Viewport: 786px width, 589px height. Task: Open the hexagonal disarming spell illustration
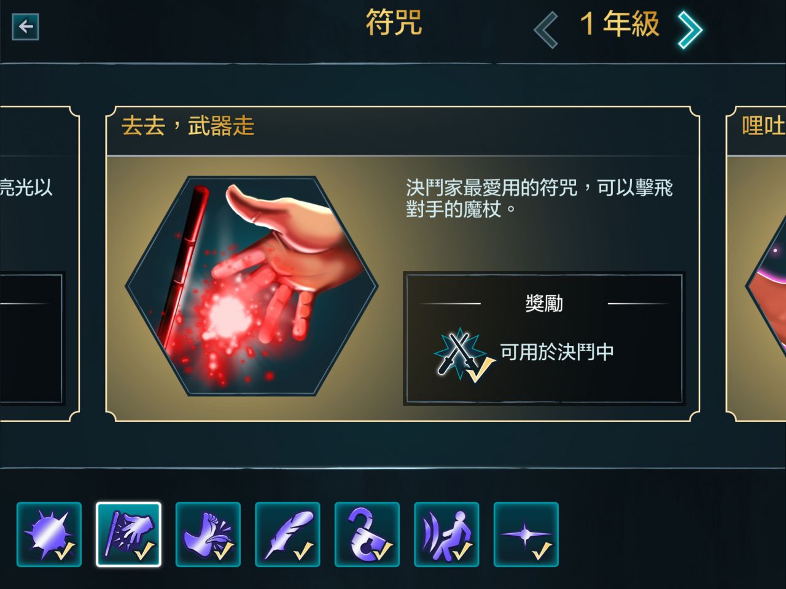(x=252, y=286)
